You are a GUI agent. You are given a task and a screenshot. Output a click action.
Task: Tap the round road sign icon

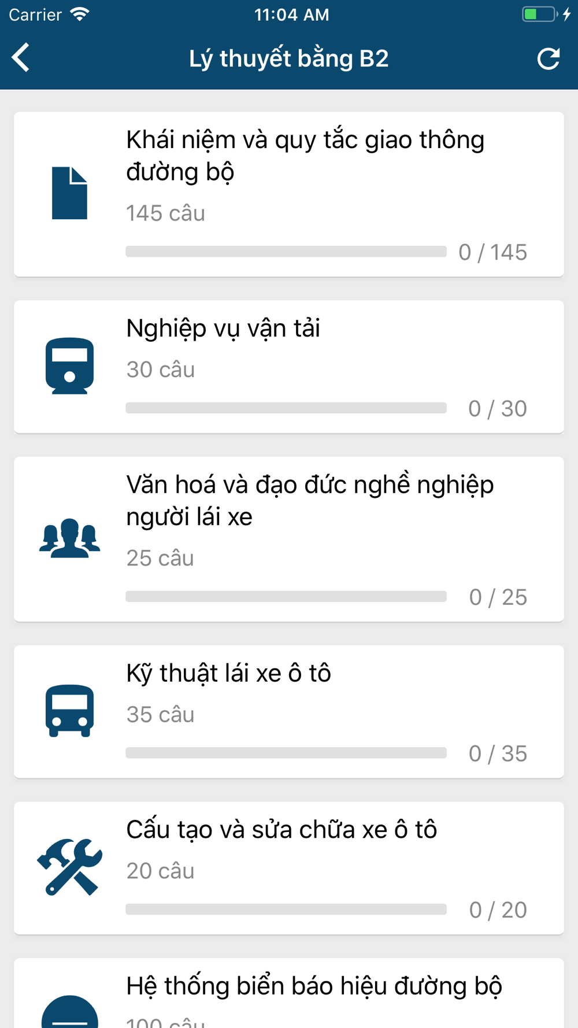69,1012
